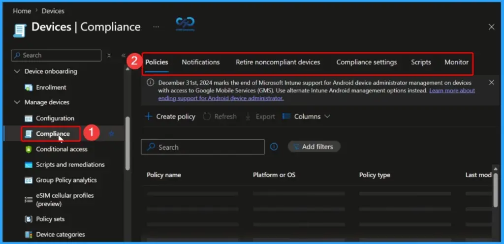Viewport: 504px width, 244px height.
Task: Click the Export download arrow icon
Action: (248, 117)
